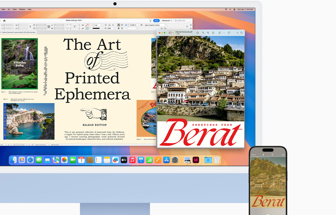Open the Advanced workspace dropdown
The height and width of the screenshot is (215, 336).
tap(167, 21)
